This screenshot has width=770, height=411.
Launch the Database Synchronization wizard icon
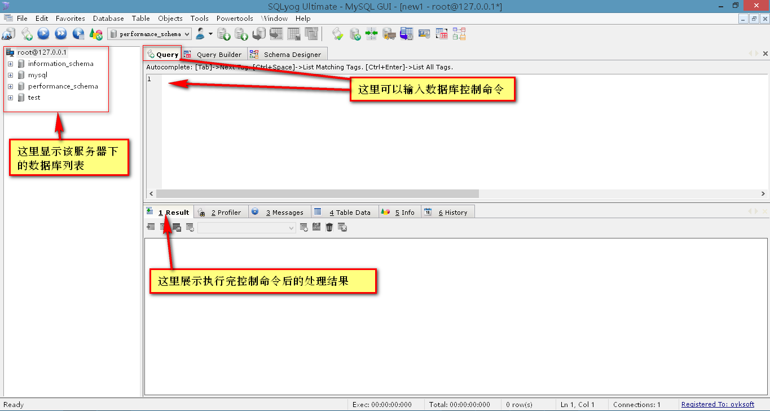click(355, 34)
